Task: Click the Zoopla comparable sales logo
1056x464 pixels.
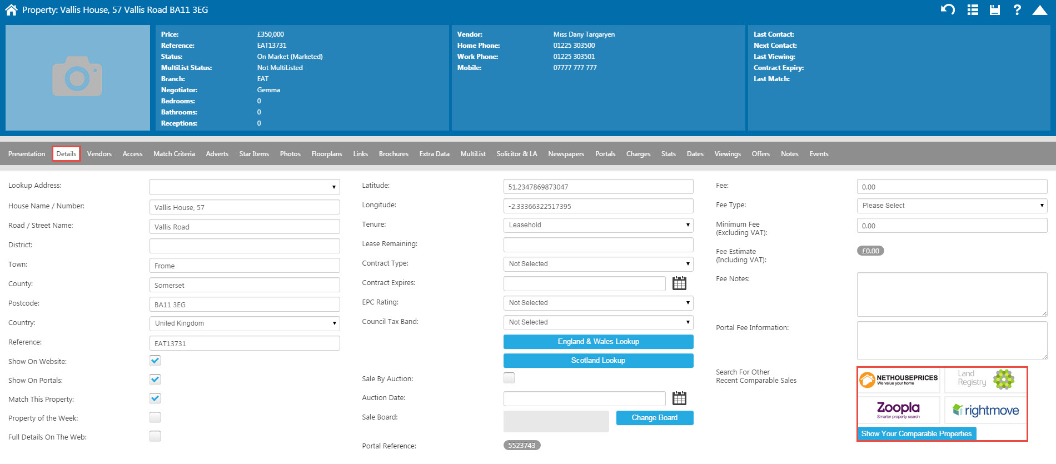Action: tap(898, 410)
